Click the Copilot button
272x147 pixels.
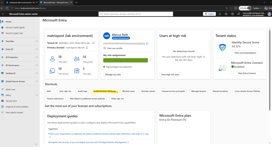point(209,14)
